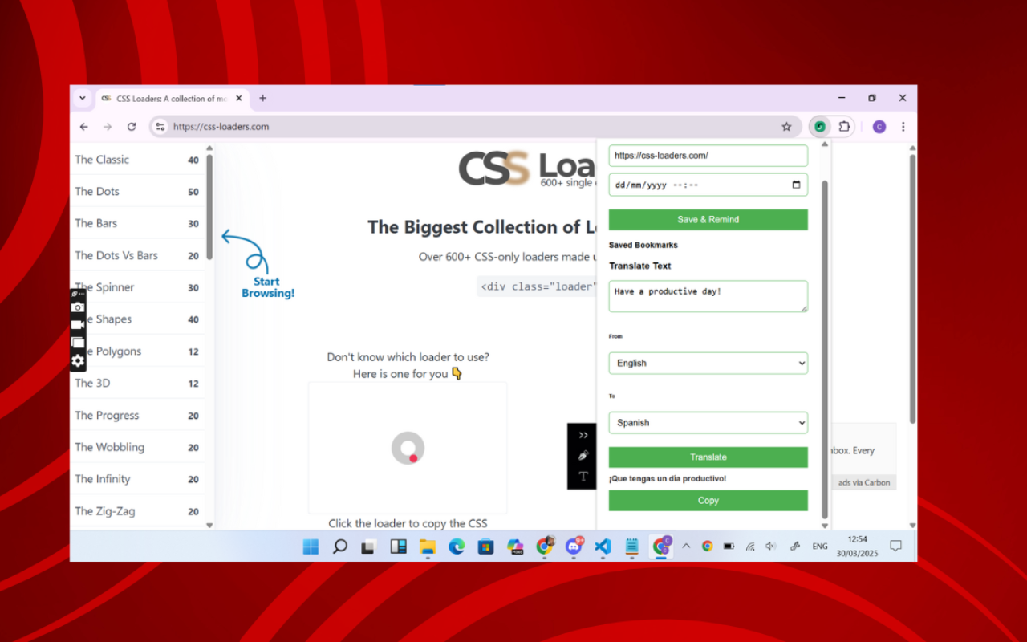1027x642 pixels.
Task: Click the forward navigation arrow
Action: (108, 127)
